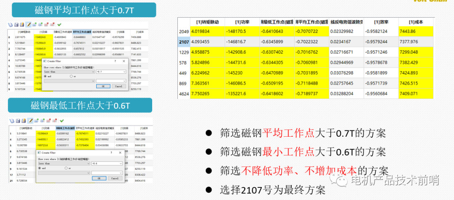Click the help question mark in the -0.6 Create Filter dialog

tap(111, 153)
